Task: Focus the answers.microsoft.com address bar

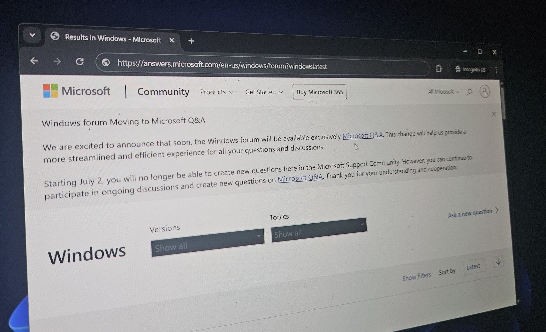Action: point(262,65)
